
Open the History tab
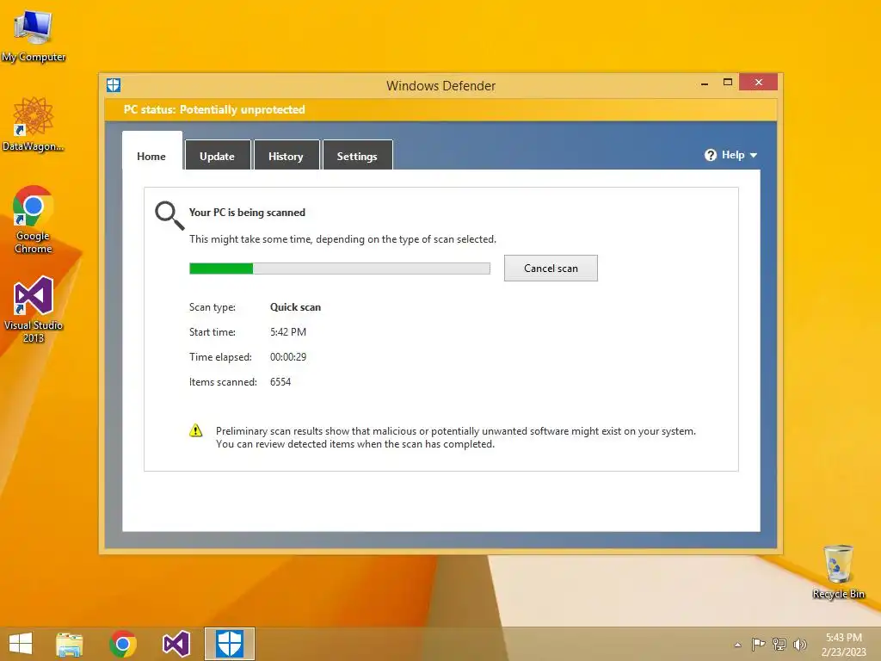coord(286,157)
